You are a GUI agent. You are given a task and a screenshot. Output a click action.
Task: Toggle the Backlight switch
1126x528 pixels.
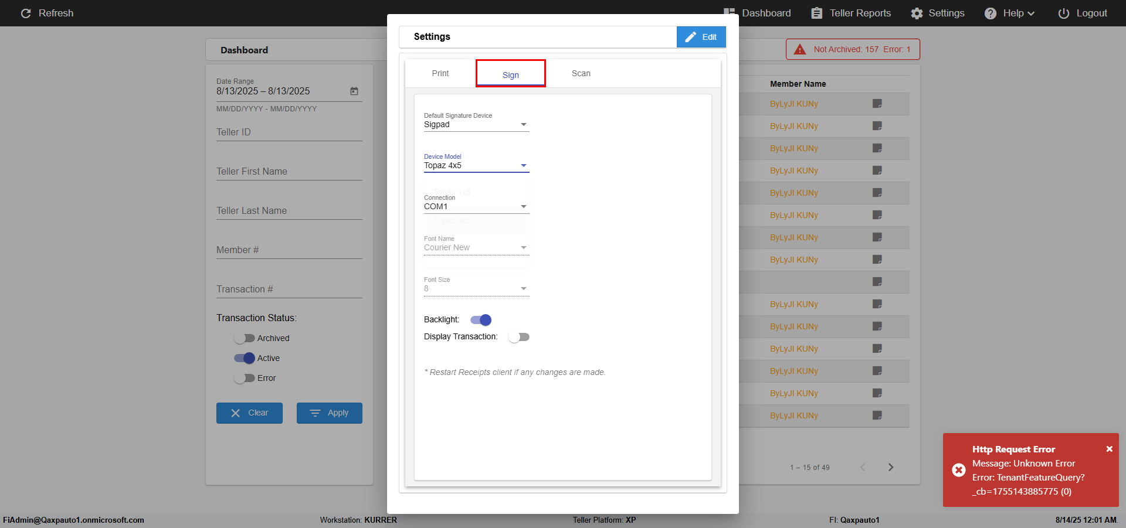pyautogui.click(x=481, y=320)
